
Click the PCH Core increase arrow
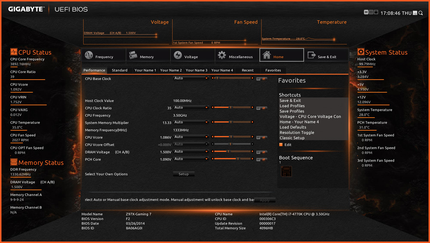coord(252,159)
